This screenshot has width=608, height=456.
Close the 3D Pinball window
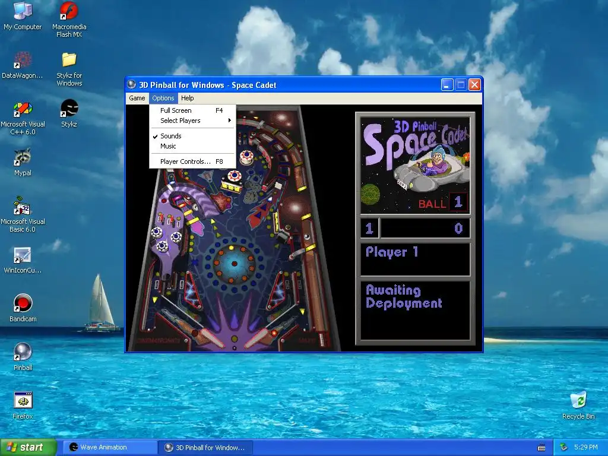coord(474,84)
